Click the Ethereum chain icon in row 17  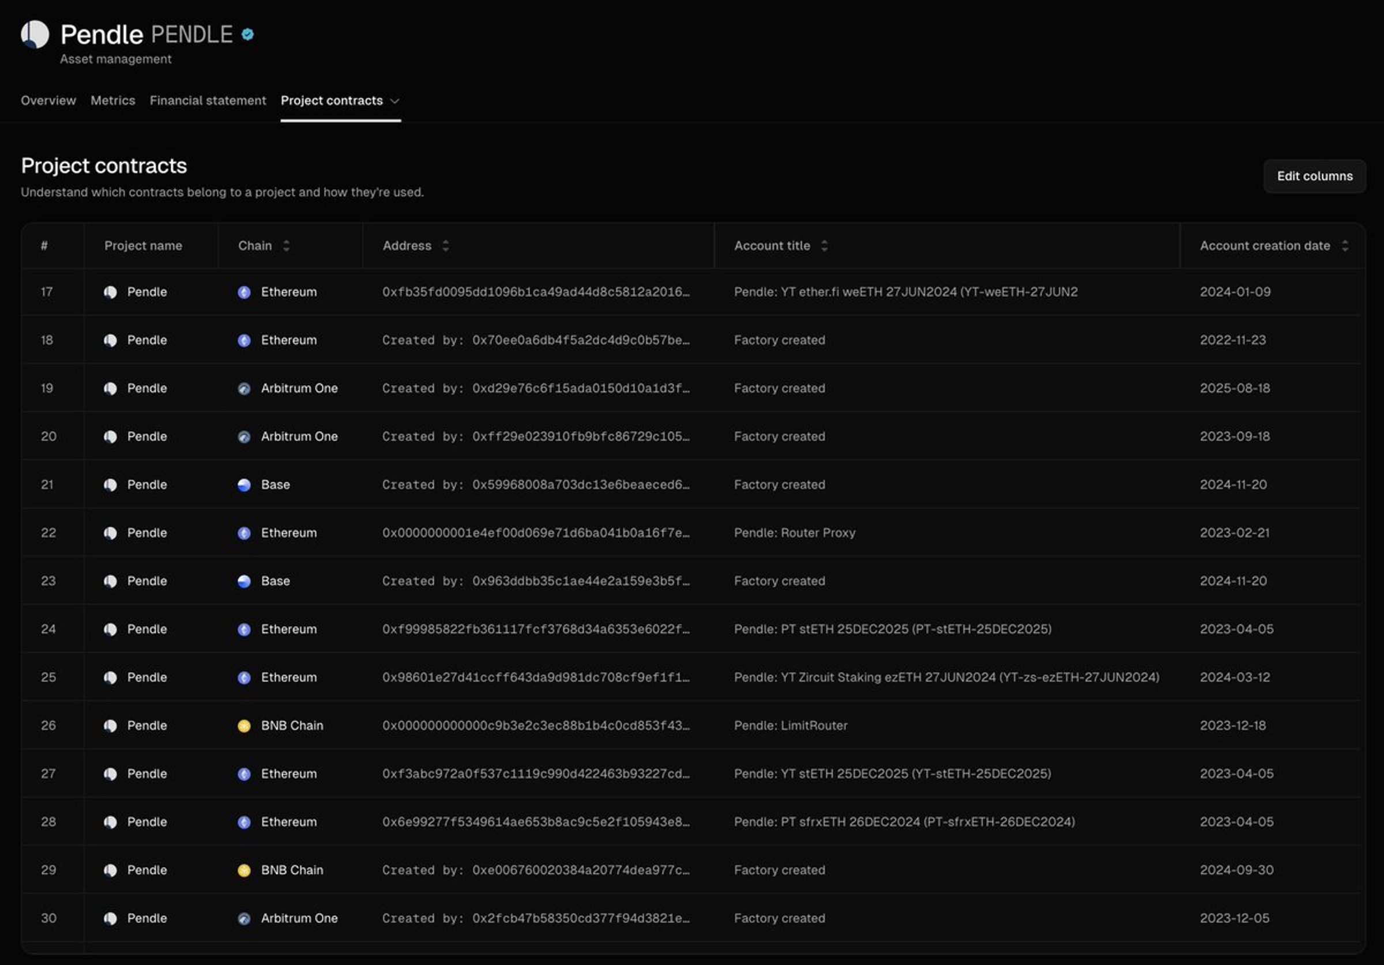click(x=244, y=292)
